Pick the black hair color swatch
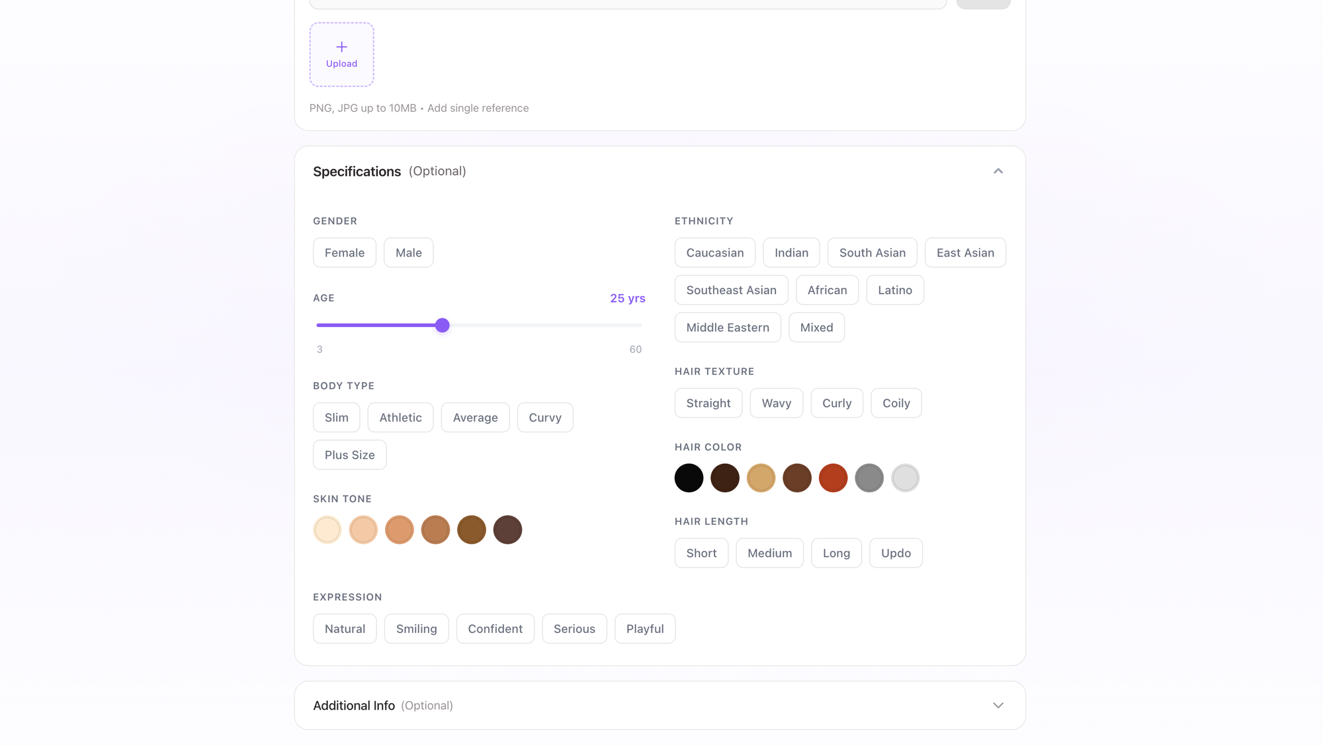The image size is (1323, 746). click(x=689, y=478)
